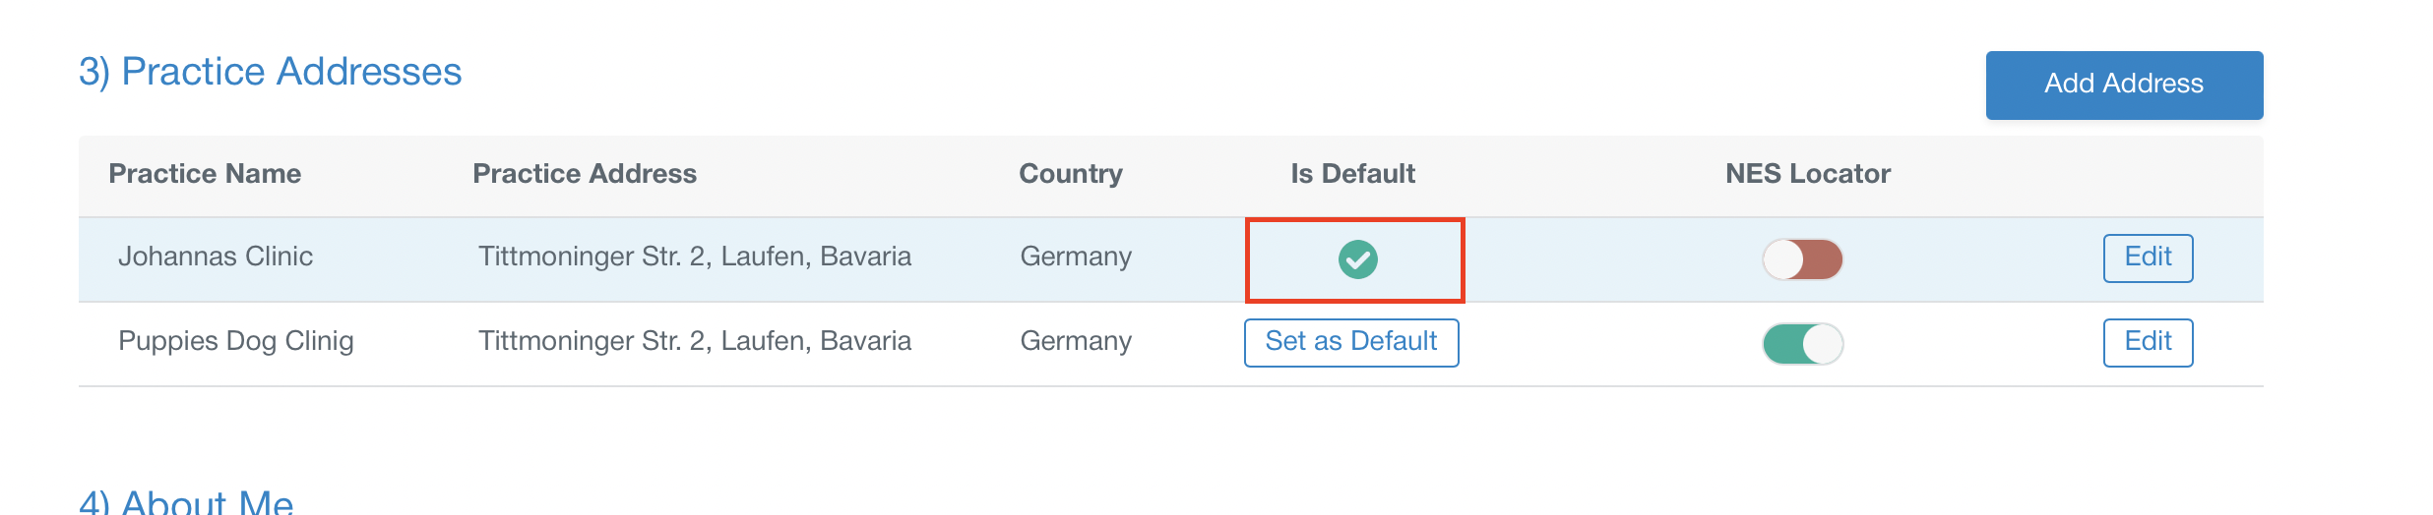
Task: Set Puppies Dog Clinig as default
Action: click(x=1351, y=342)
